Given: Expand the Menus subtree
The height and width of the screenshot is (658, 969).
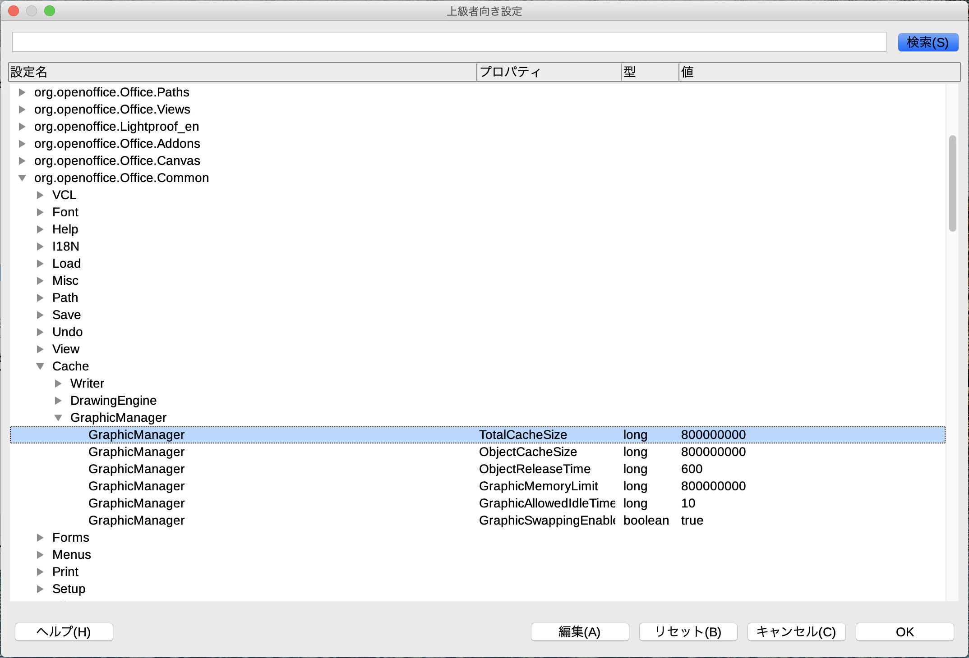Looking at the screenshot, I should click(40, 555).
